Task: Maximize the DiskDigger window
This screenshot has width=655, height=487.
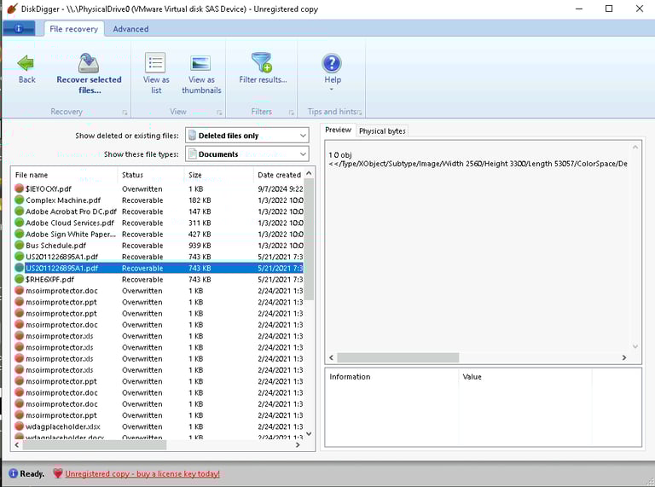Action: (609, 9)
